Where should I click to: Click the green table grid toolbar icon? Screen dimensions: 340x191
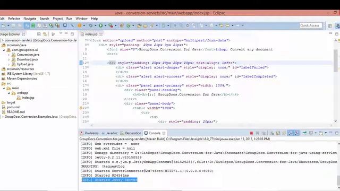coord(33,25)
